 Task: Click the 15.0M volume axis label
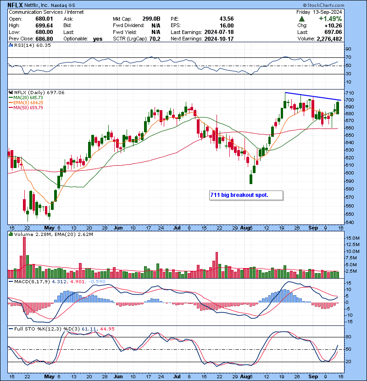[353, 238]
